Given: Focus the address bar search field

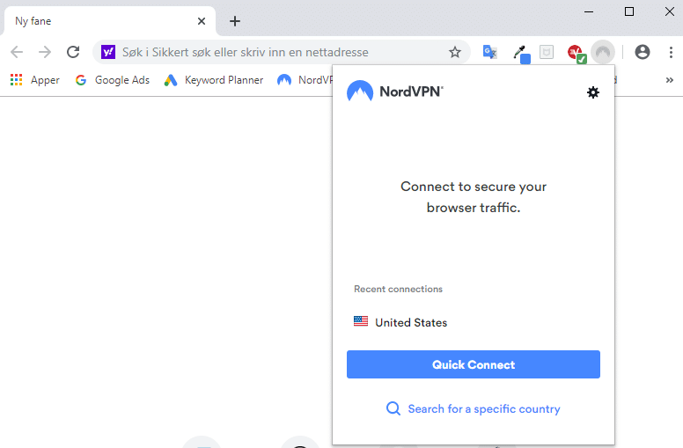Looking at the screenshot, I should pyautogui.click(x=282, y=52).
